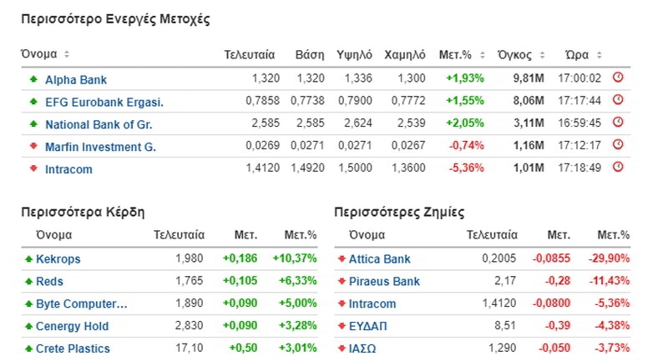Click the clock icon in National Bank row

618,123
